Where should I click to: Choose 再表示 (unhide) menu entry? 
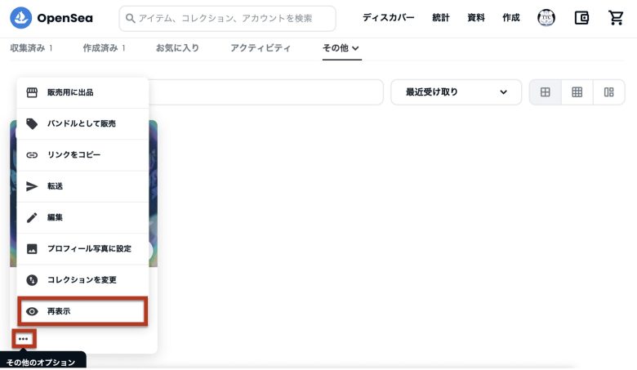tap(82, 311)
